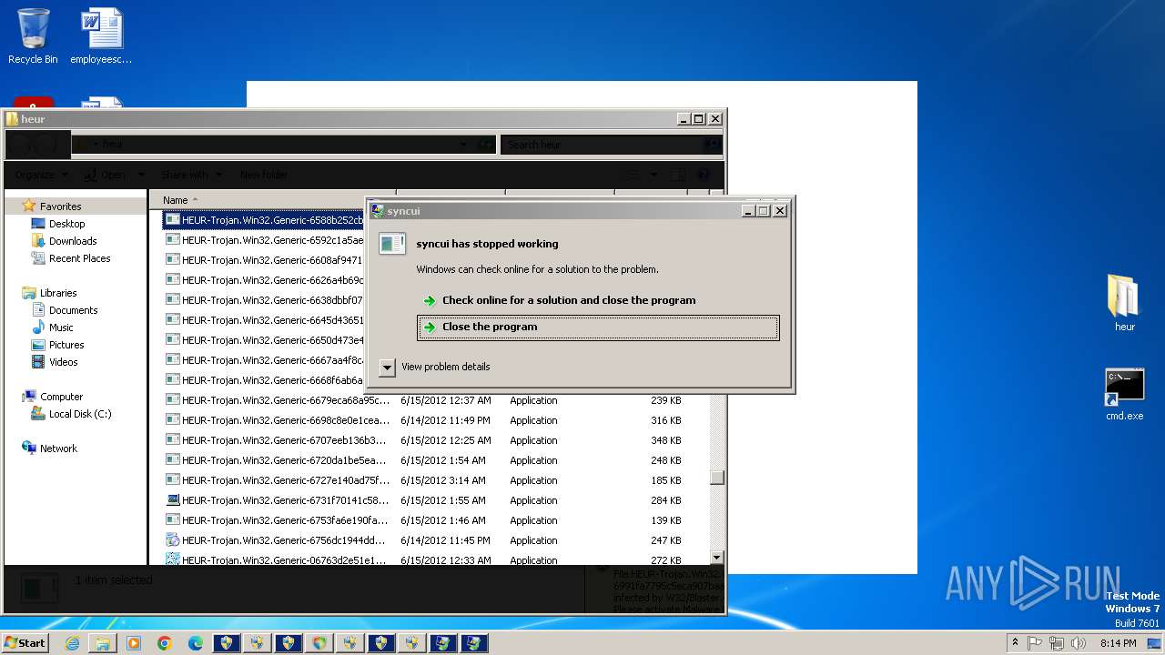Click date 6/14/2012 11:49 PM cell
Viewport: 1165px width, 655px height.
coord(445,420)
